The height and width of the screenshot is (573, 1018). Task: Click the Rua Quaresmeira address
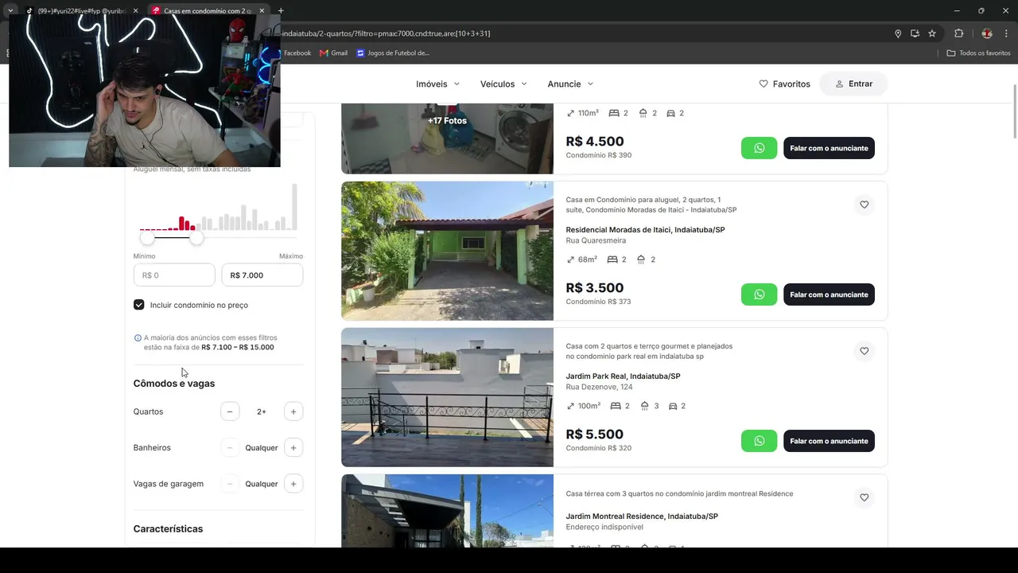(x=596, y=240)
